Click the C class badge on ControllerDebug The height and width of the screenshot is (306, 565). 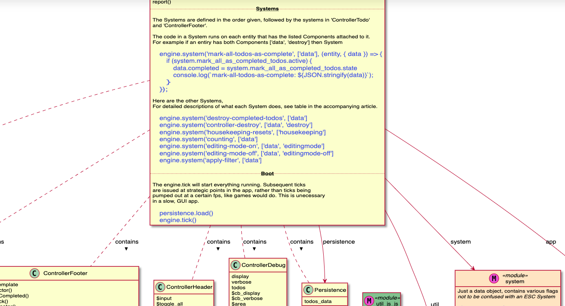tap(235, 265)
